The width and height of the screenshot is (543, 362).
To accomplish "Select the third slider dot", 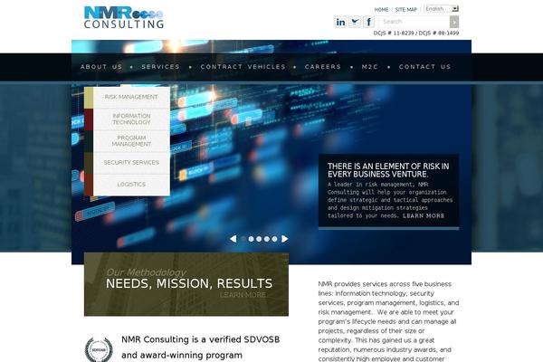I will pos(259,239).
